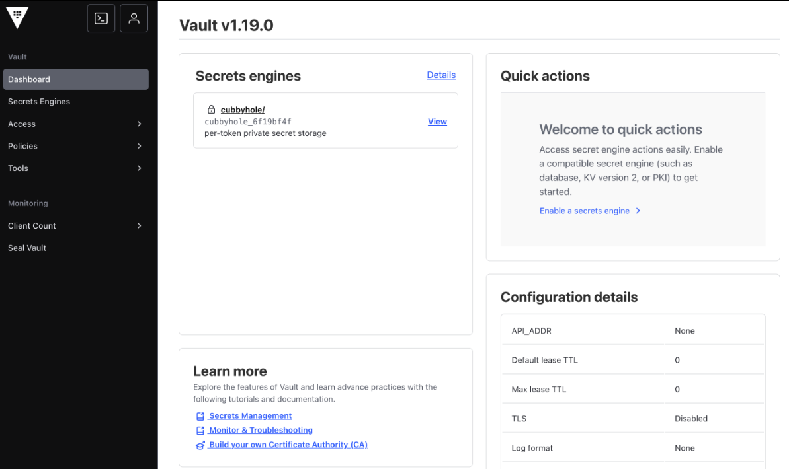Click the per-token private secret storage text
789x469 pixels.
point(265,133)
